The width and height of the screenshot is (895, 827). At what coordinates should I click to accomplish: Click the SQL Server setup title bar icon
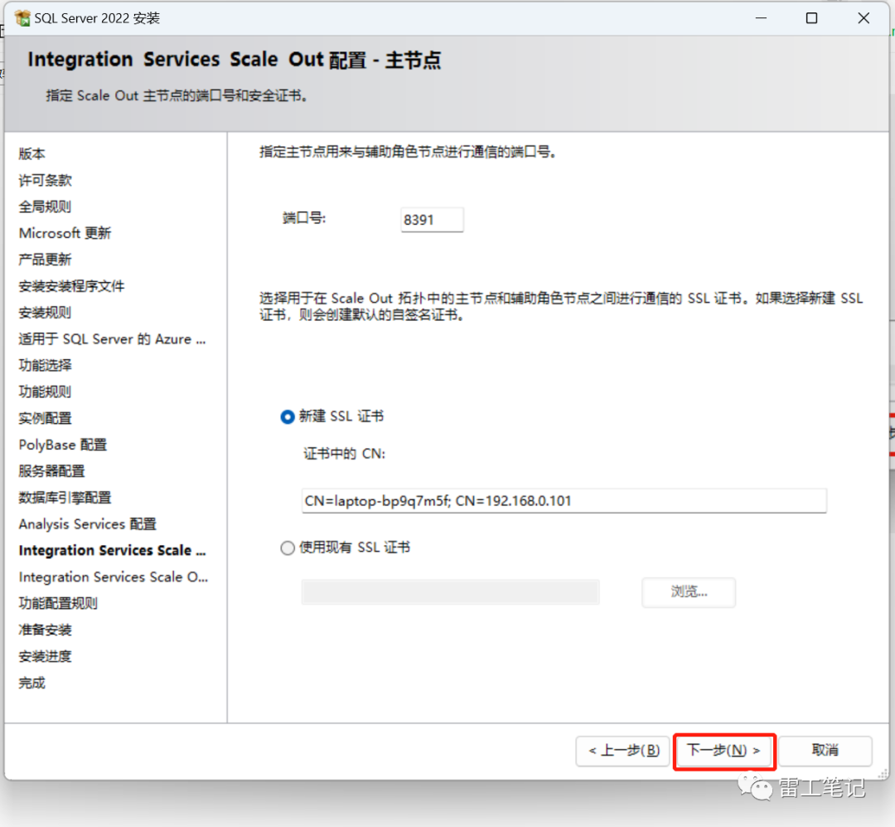pyautogui.click(x=23, y=18)
